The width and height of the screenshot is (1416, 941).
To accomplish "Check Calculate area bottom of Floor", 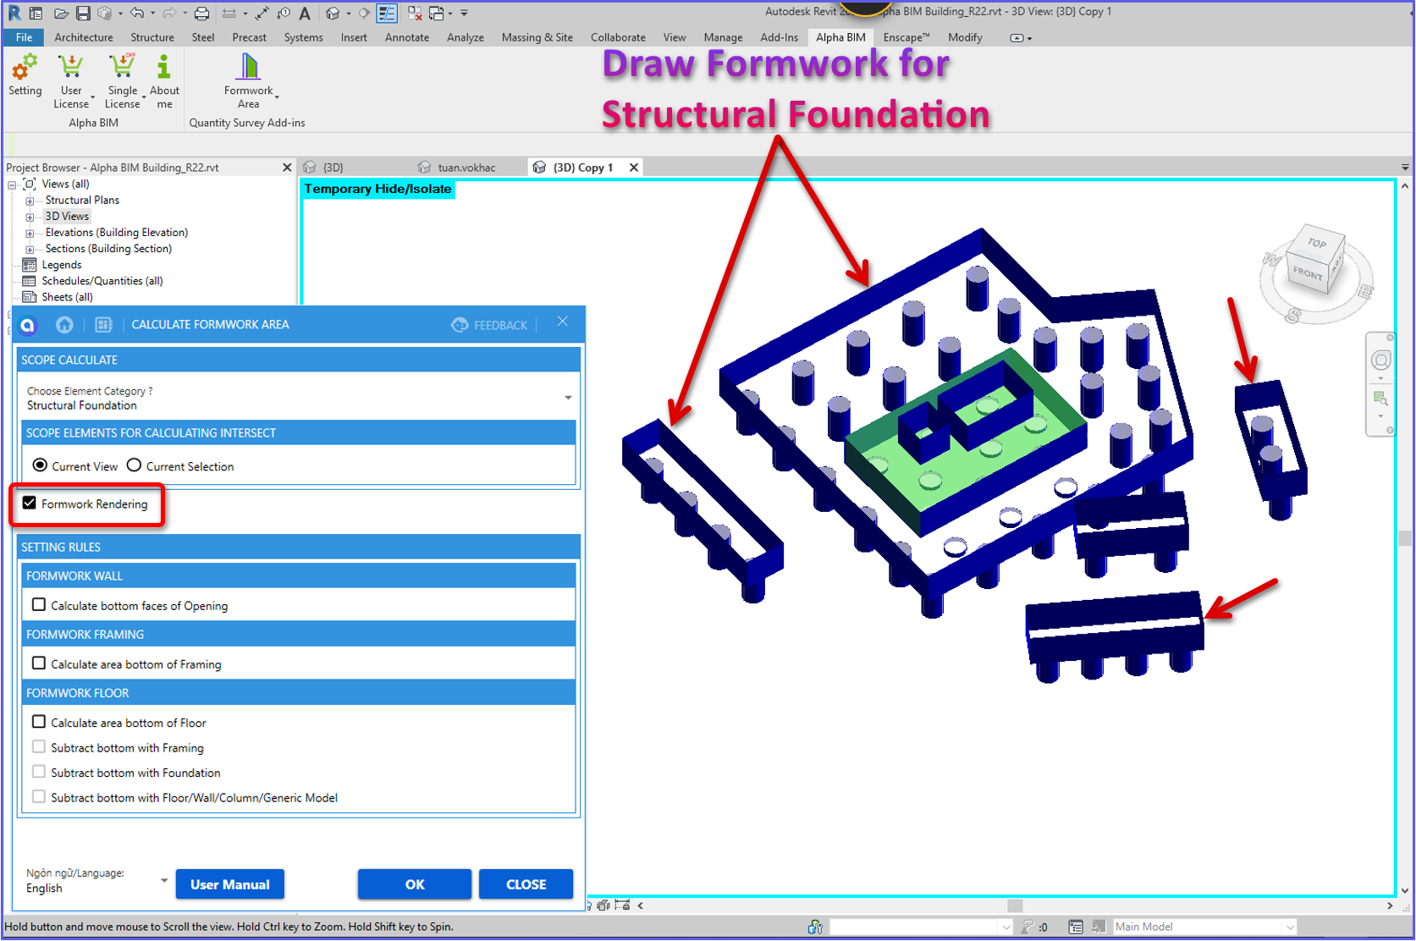I will coord(39,722).
